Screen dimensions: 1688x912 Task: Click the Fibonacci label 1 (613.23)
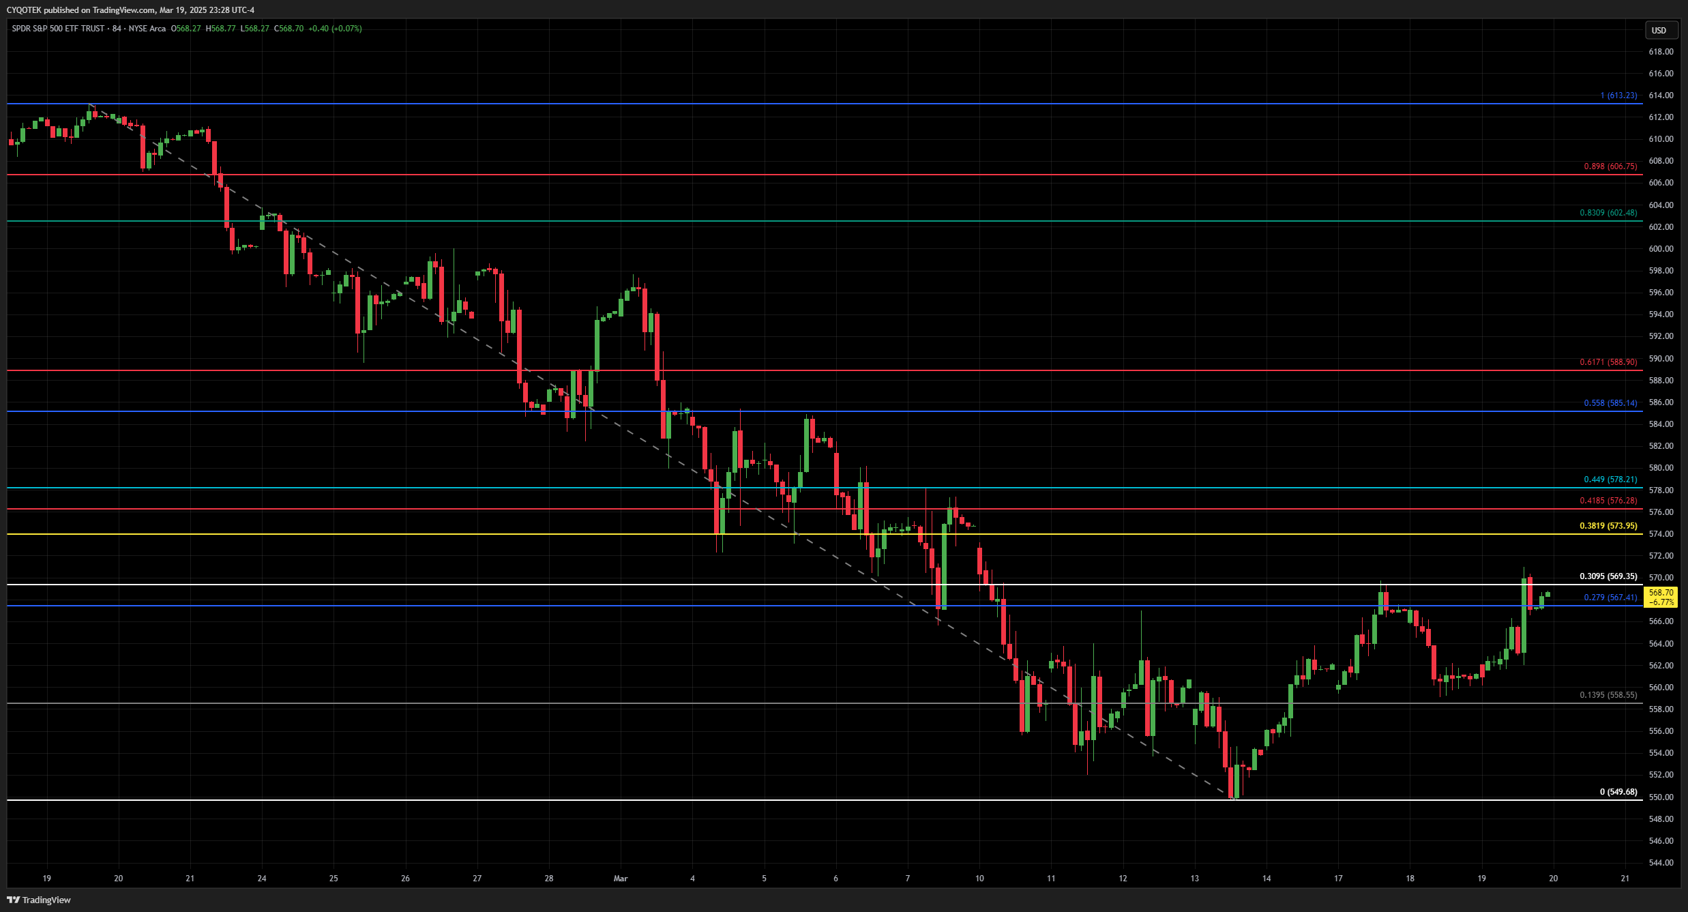coord(1618,95)
